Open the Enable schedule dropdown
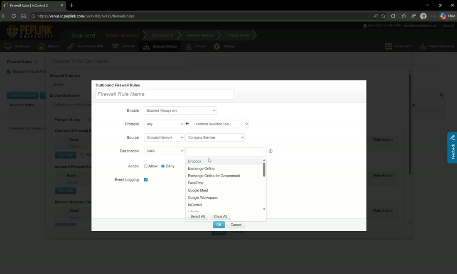 point(180,110)
